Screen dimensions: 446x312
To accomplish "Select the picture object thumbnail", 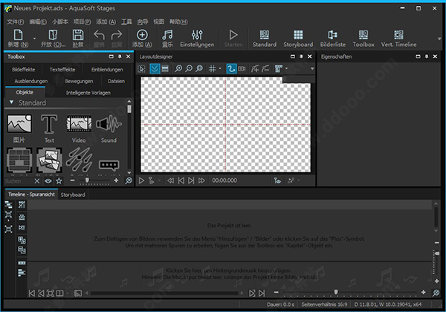I will point(19,123).
